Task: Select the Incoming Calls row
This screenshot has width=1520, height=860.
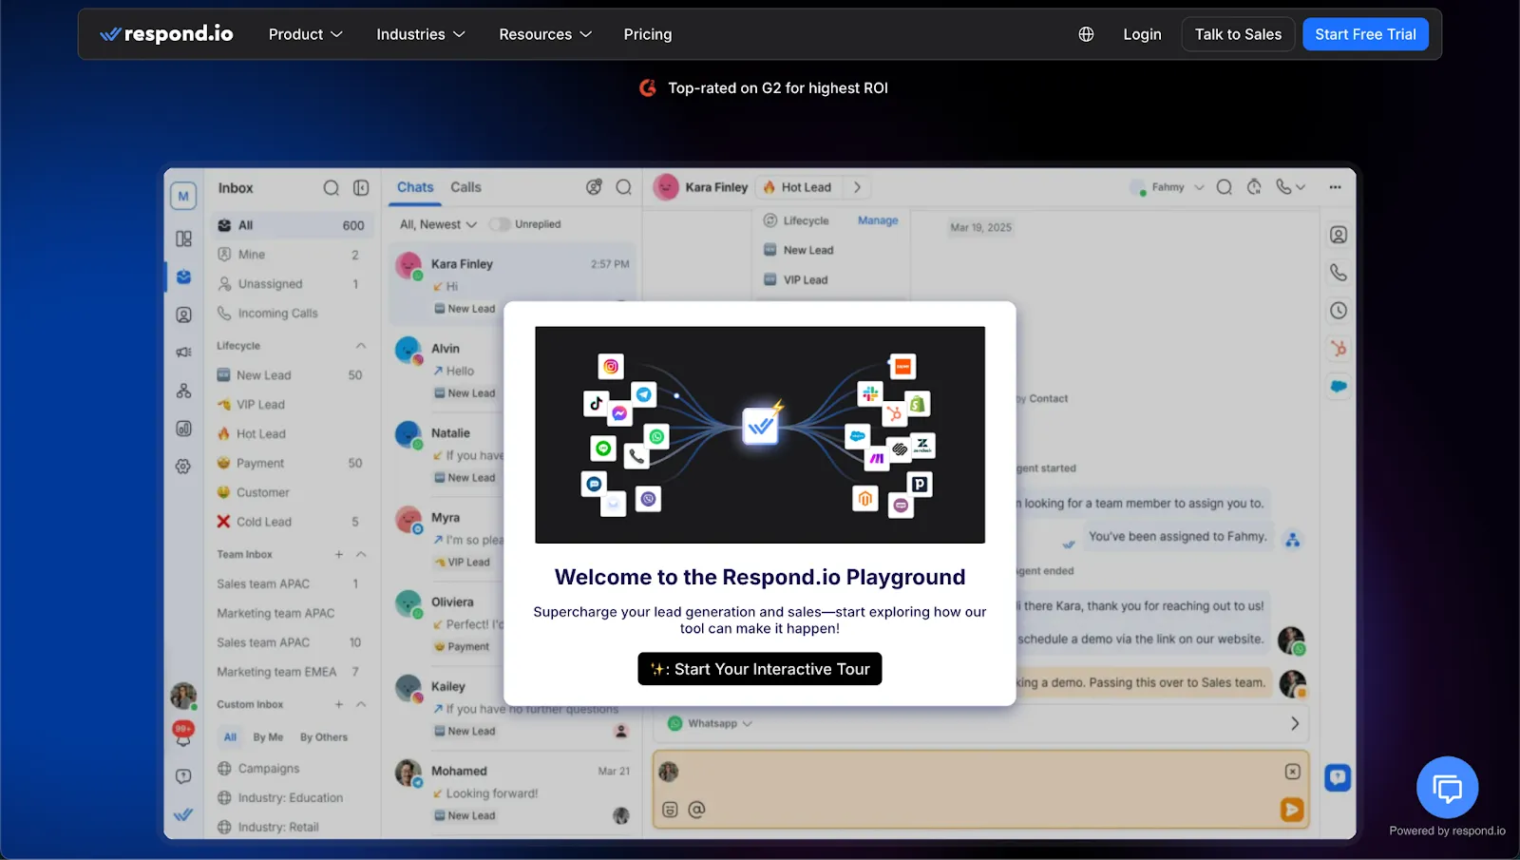Action: [291, 314]
